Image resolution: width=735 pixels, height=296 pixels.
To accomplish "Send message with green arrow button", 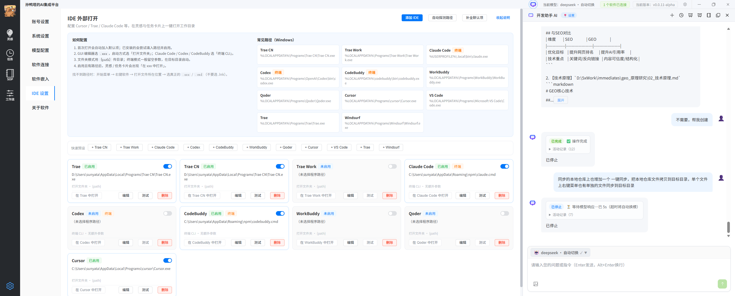I will 722,284.
